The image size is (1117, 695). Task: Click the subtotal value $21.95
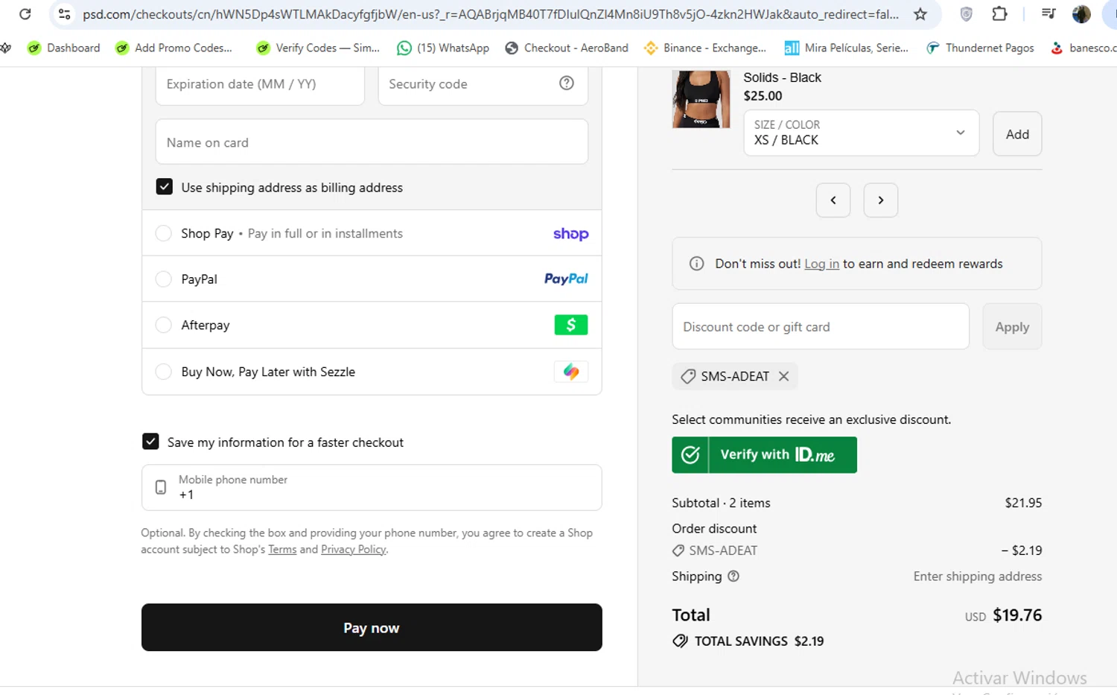tap(1023, 503)
